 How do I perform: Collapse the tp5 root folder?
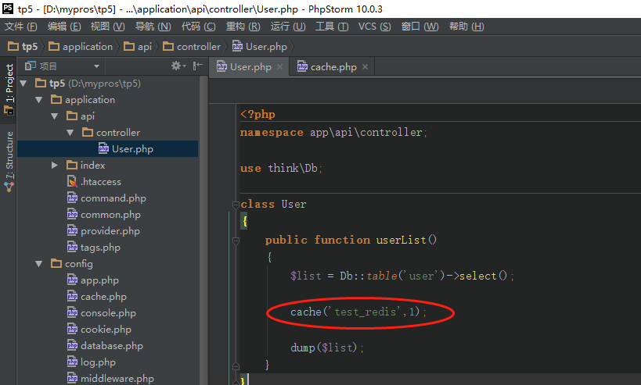pyautogui.click(x=23, y=84)
